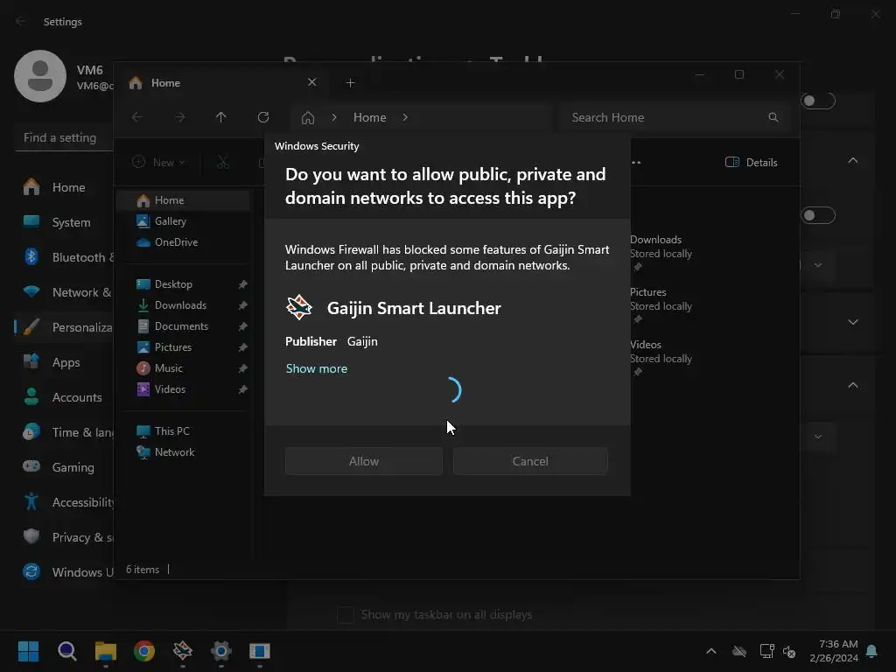Go up one folder level in Explorer
Image resolution: width=896 pixels, height=672 pixels.
tap(221, 117)
